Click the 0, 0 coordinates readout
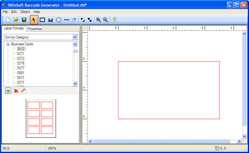This screenshot has width=249, height=153. [x=223, y=148]
